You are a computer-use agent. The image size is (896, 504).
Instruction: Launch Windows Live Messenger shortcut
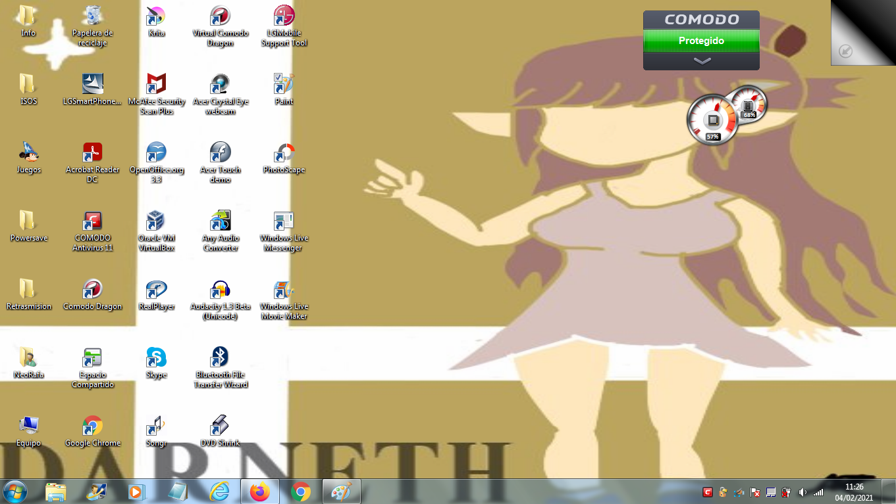pos(284,231)
